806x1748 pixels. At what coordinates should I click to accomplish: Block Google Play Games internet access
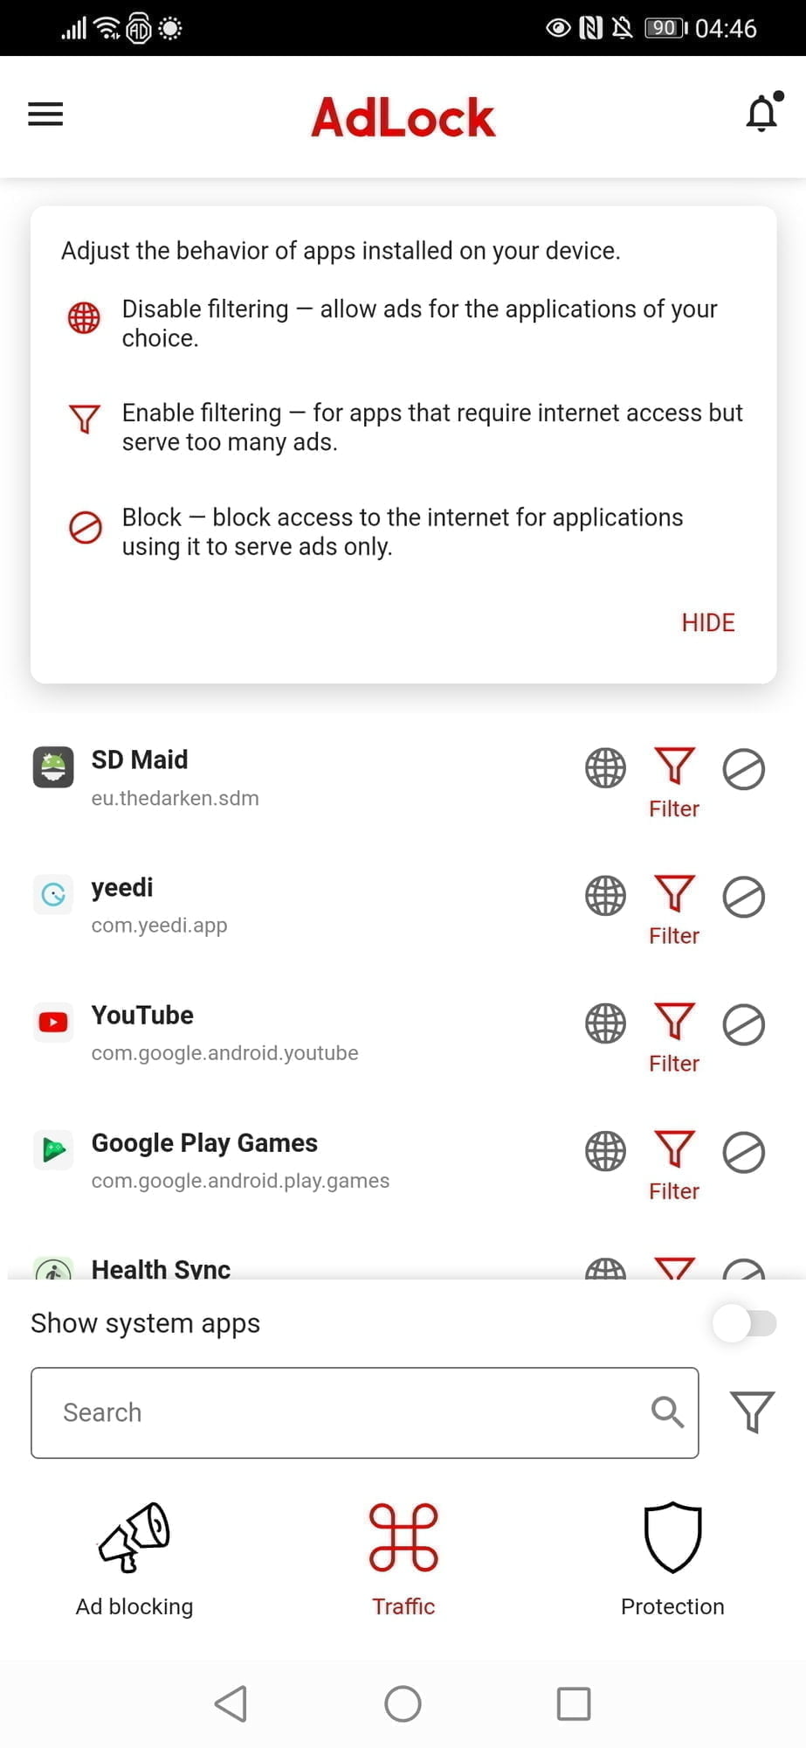(743, 1152)
